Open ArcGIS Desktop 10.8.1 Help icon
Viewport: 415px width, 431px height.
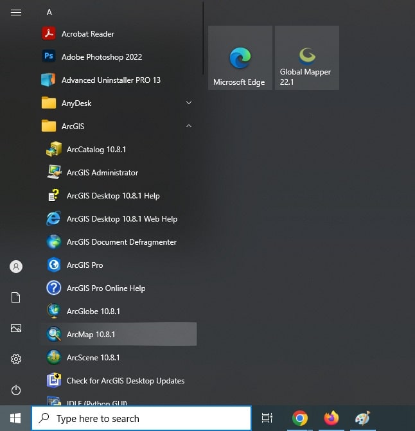(x=54, y=195)
